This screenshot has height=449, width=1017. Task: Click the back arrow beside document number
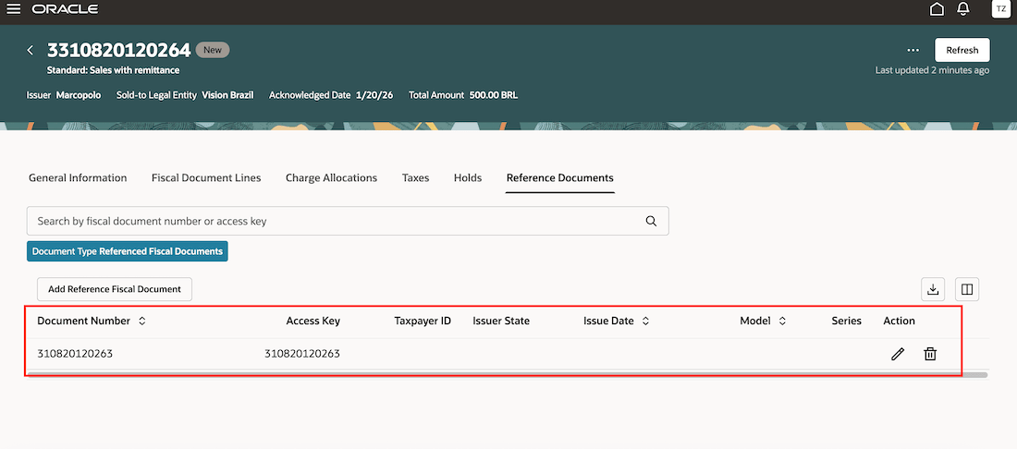[x=30, y=50]
